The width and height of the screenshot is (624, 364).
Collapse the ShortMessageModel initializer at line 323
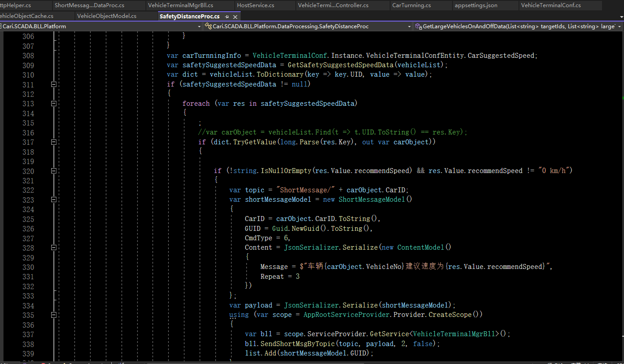(x=54, y=199)
